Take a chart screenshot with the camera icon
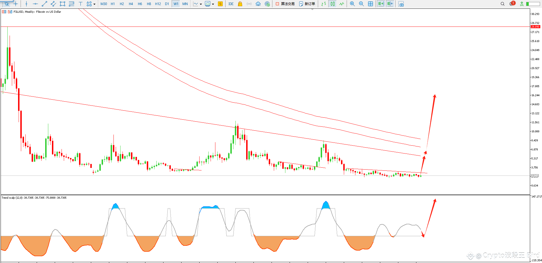Viewport: 542px width, 263px height. click(x=401, y=4)
